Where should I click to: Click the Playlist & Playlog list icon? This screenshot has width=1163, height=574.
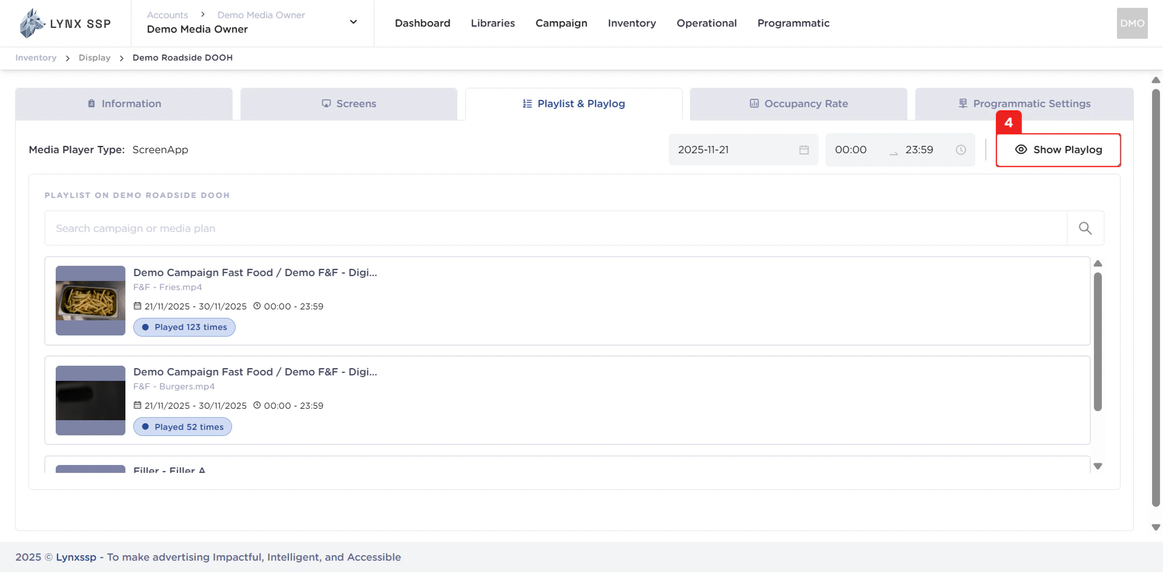pos(527,104)
